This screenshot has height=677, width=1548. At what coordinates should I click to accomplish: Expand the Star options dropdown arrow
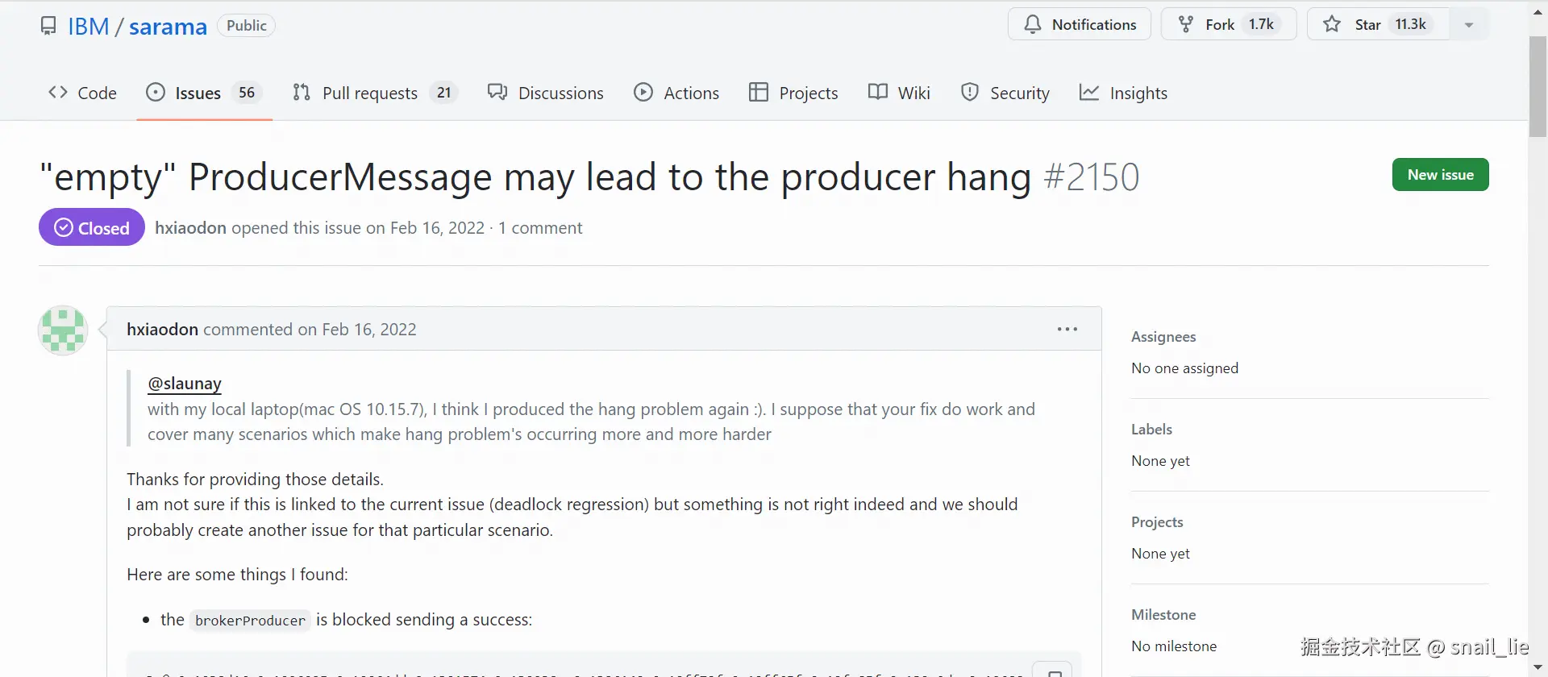[x=1468, y=23]
